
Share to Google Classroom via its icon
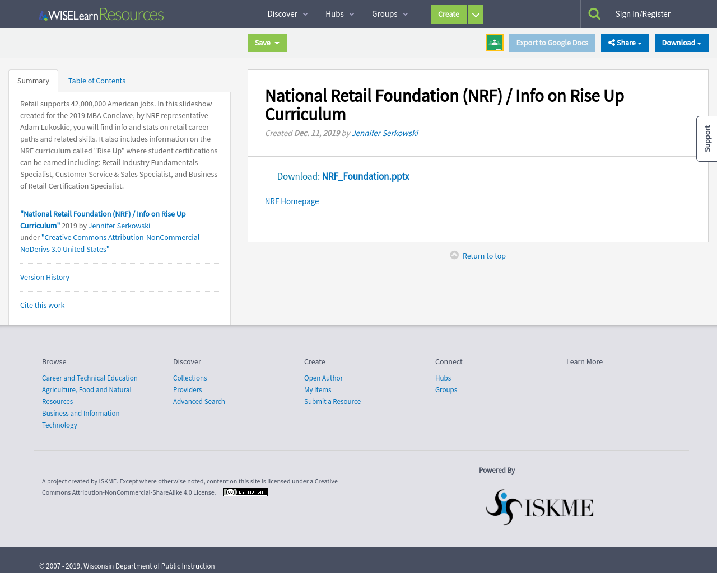click(494, 41)
